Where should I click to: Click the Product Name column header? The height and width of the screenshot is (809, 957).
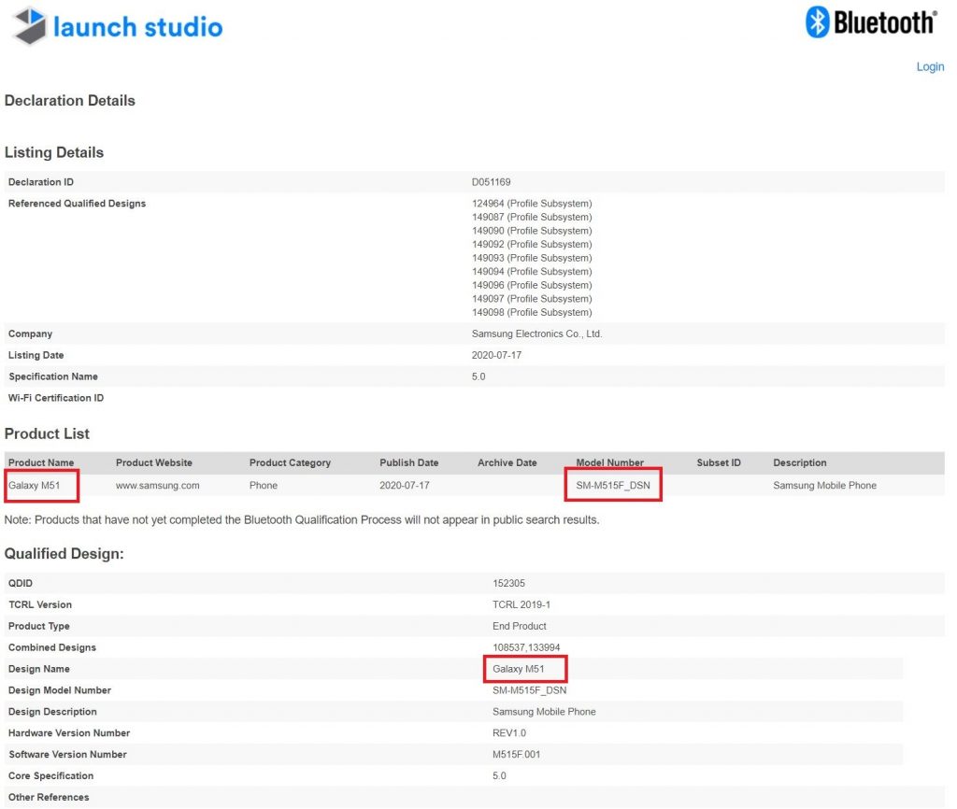(x=41, y=461)
